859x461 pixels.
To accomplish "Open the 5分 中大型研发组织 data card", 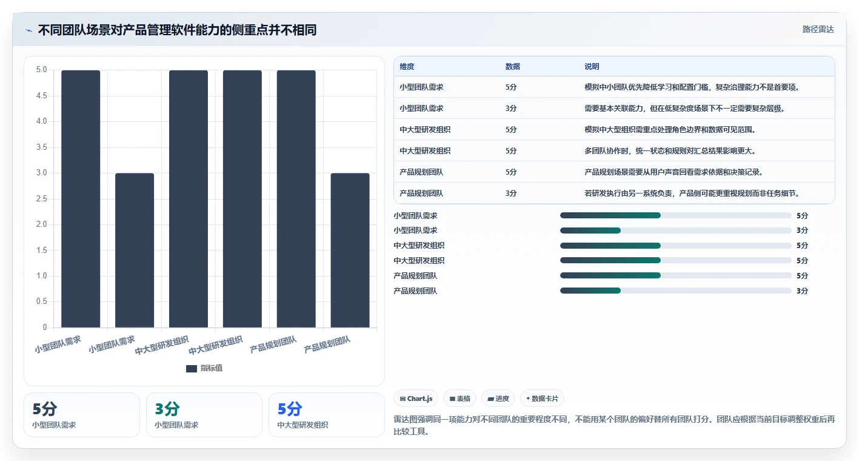I will tap(327, 415).
